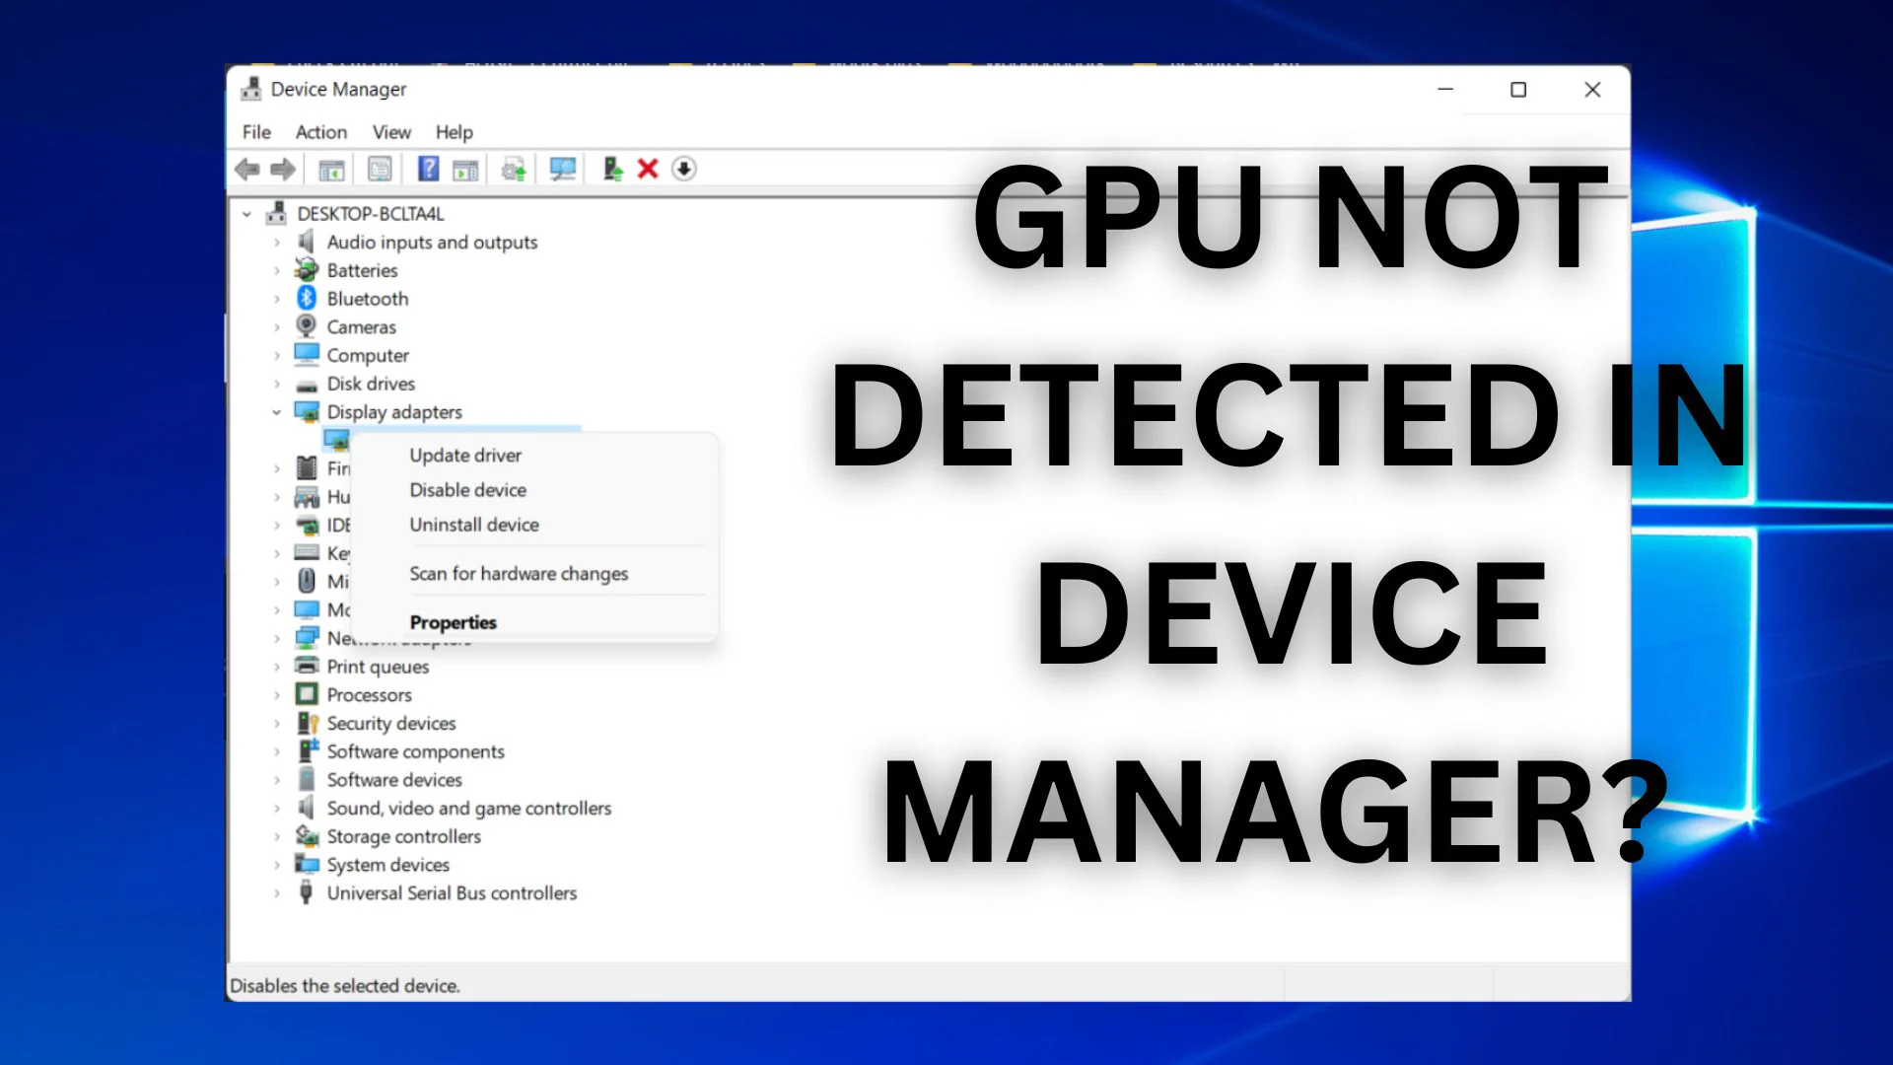Click the Scan for hardware changes option
This screenshot has height=1065, width=1893.
pyautogui.click(x=518, y=572)
